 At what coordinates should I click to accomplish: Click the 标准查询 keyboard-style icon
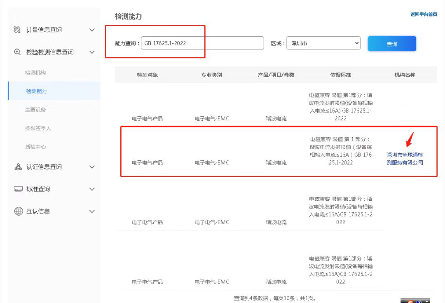click(18, 189)
